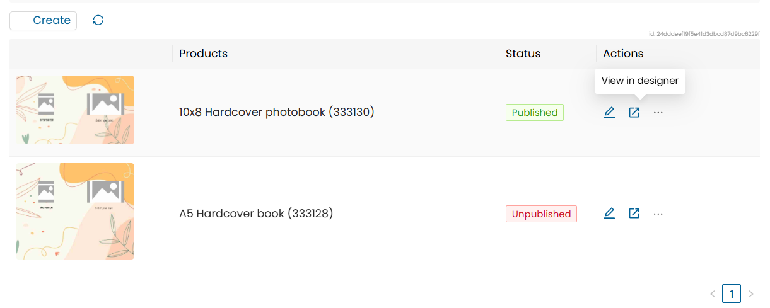The width and height of the screenshot is (770, 308).
Task: Go to the next page arrow
Action: (x=750, y=294)
